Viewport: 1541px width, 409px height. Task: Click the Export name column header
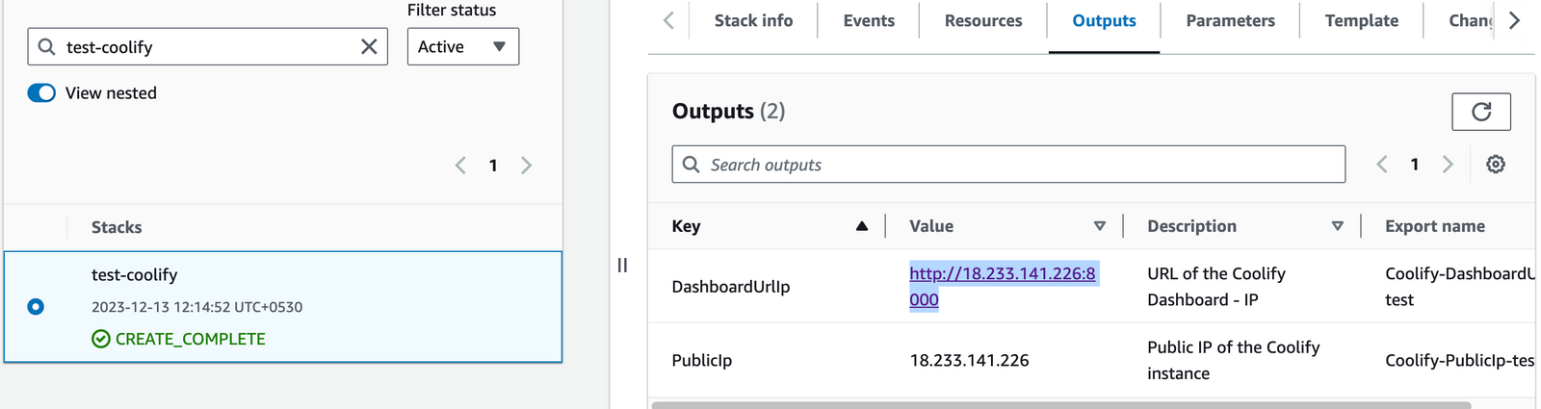[1435, 226]
